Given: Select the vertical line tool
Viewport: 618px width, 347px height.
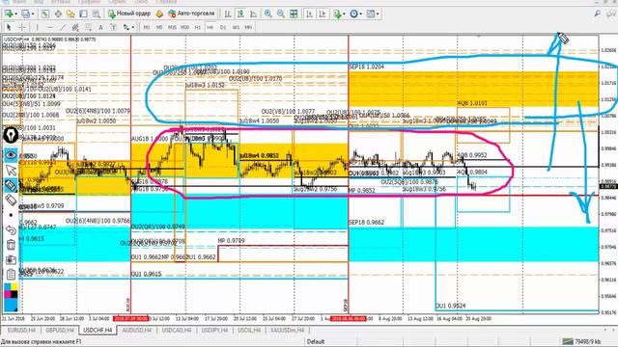Looking at the screenshot, I should tap(38, 27).
